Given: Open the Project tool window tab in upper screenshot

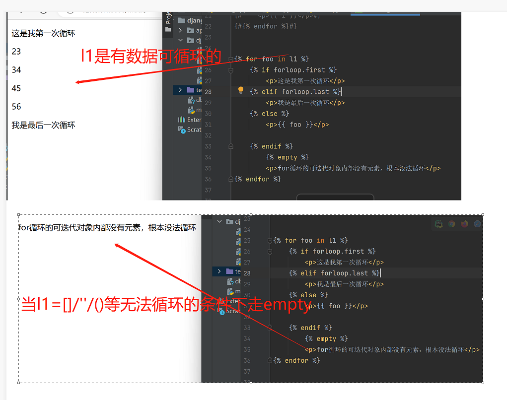Looking at the screenshot, I should (x=168, y=18).
